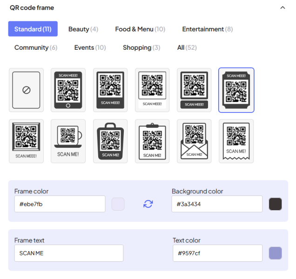Choose the smartphone QR frame
Viewport: 296px width, 279px height.
pos(68,90)
